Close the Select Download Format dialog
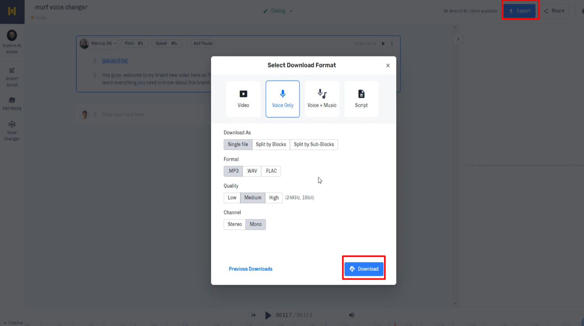The image size is (584, 326). [388, 66]
